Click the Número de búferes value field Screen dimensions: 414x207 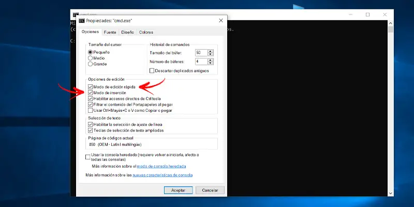(x=201, y=62)
